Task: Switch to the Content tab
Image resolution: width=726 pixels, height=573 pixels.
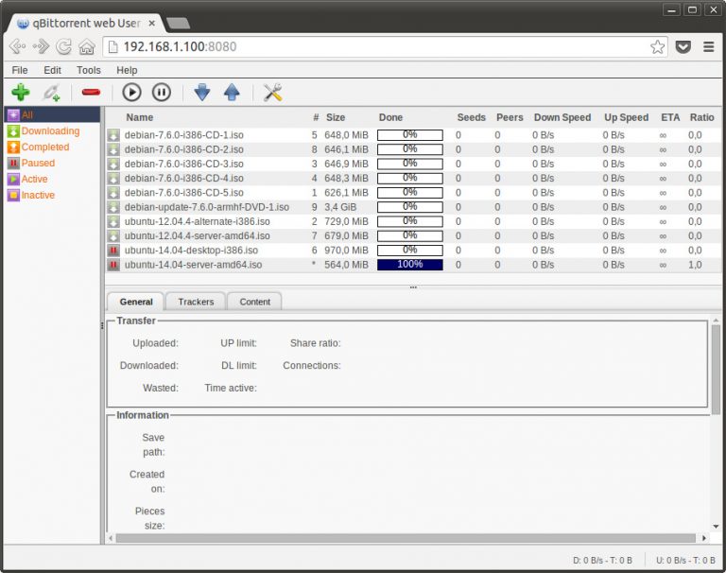Action: 254,302
